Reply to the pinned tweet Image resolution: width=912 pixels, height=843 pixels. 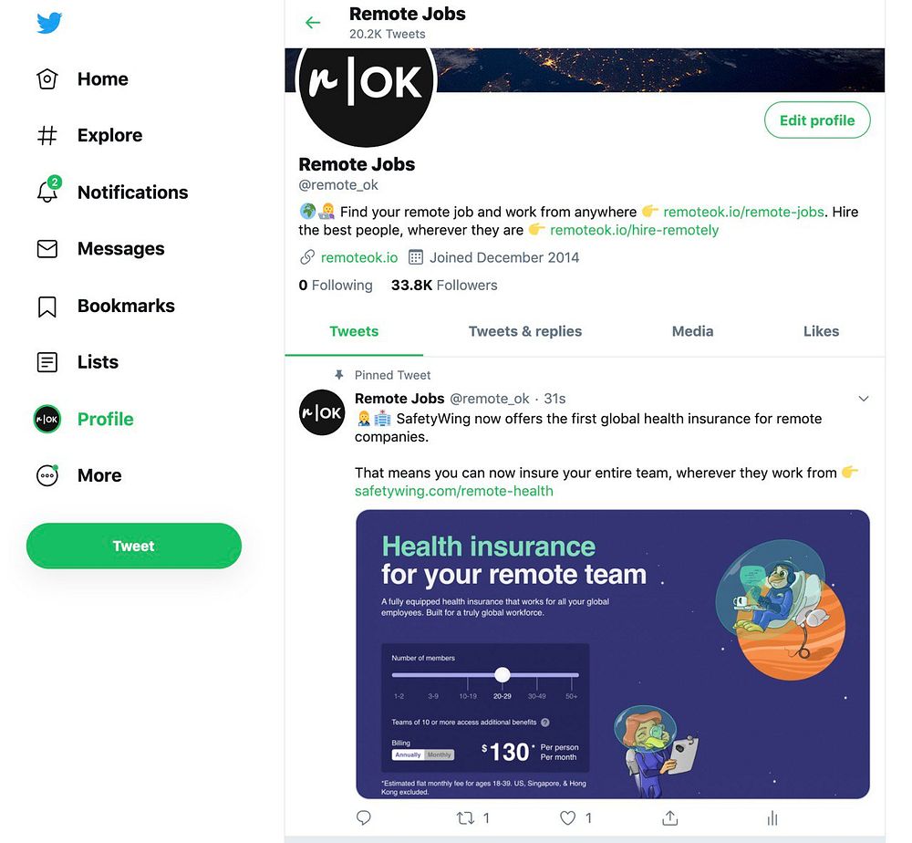364,818
